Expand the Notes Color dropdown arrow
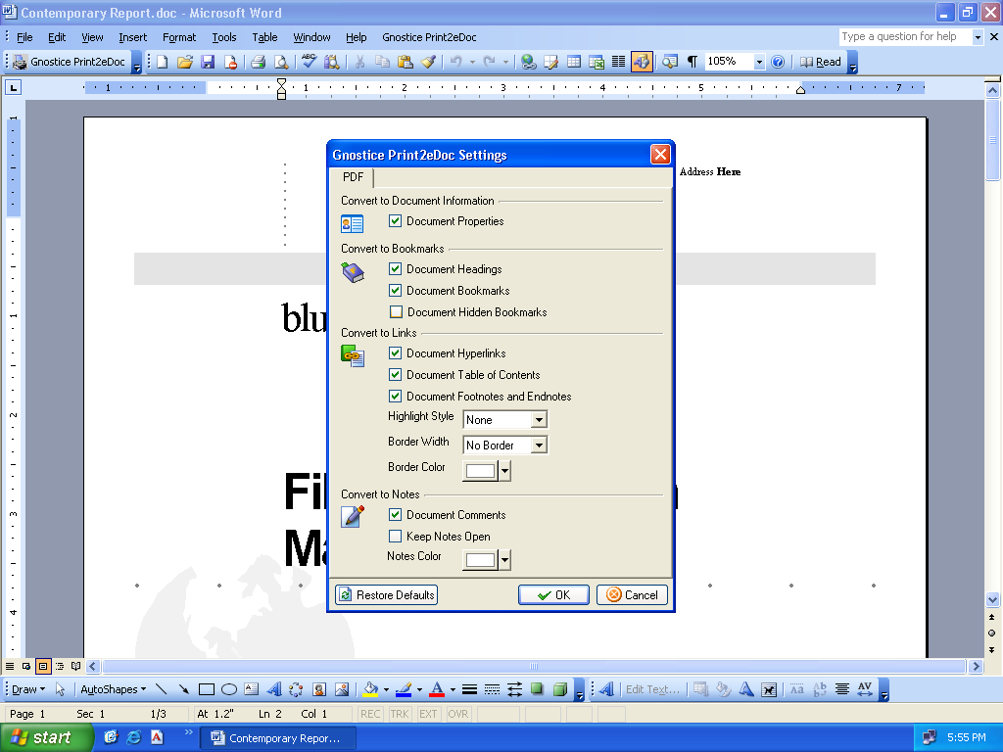Image resolution: width=1003 pixels, height=752 pixels. tap(504, 560)
